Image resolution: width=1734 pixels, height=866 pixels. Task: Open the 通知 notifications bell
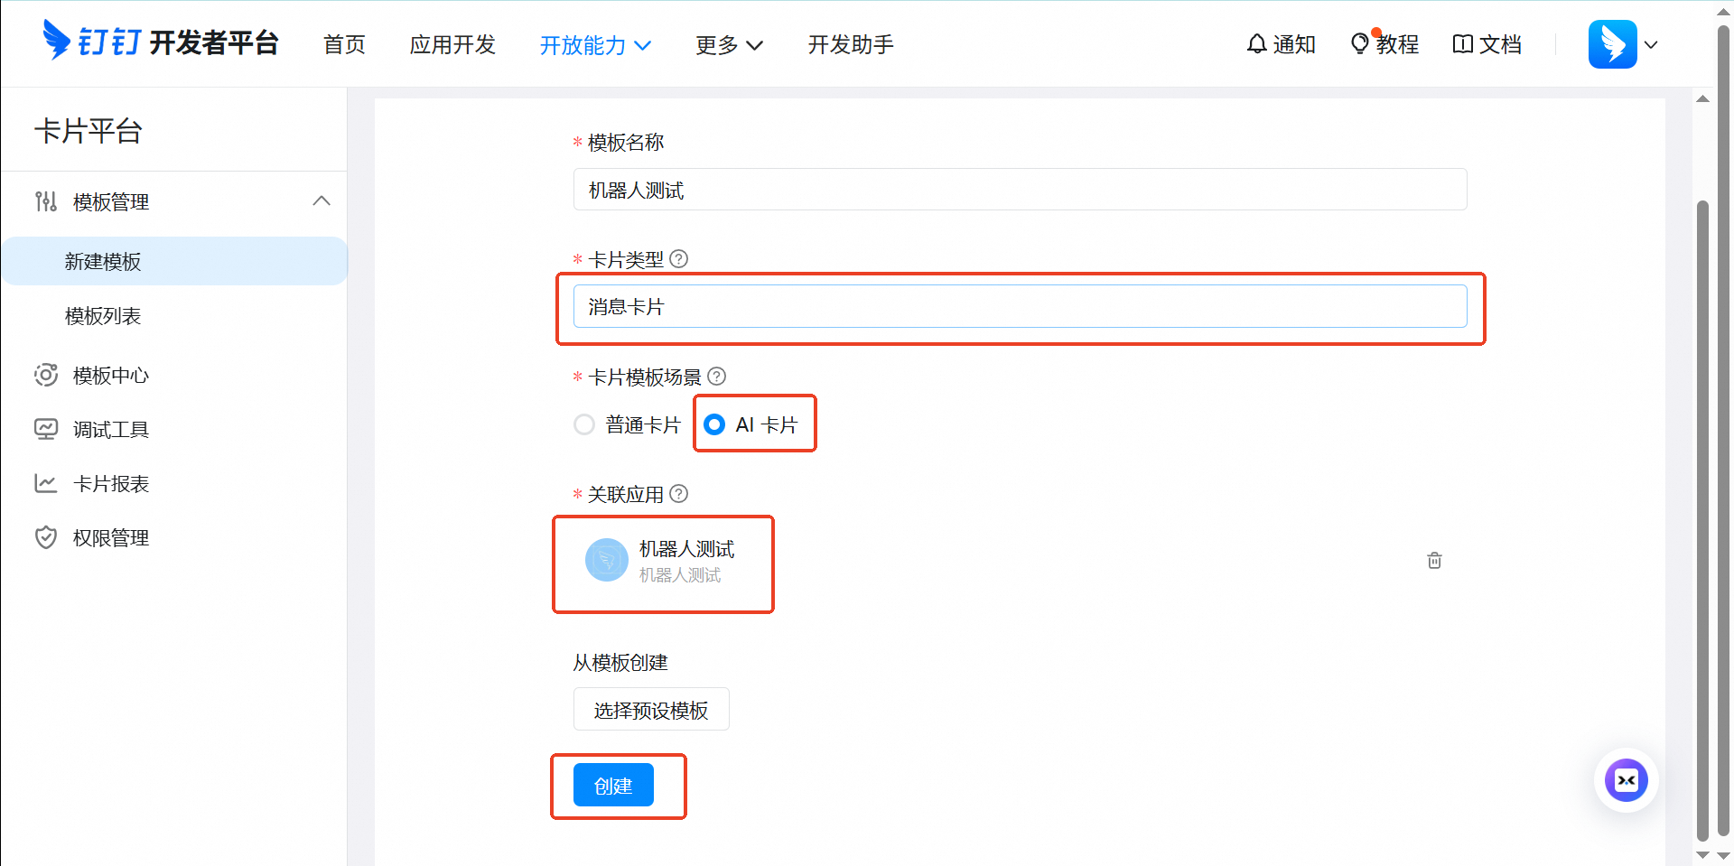1258,43
